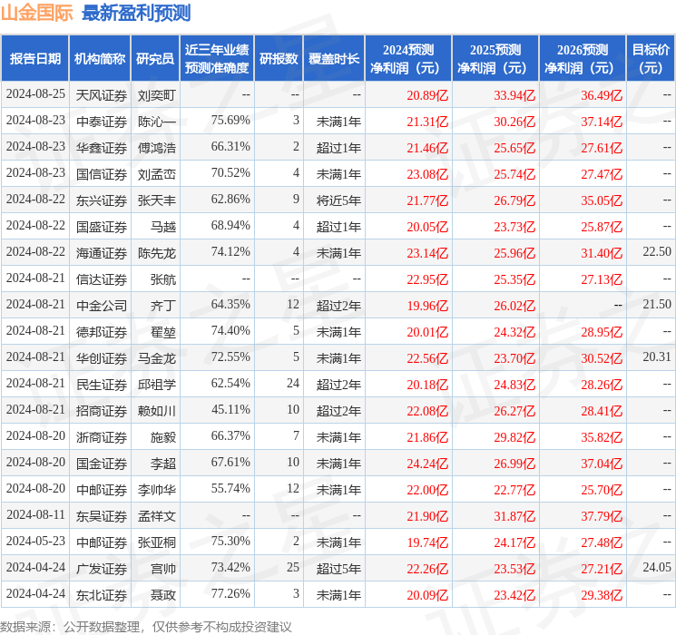Click analyst name 陈沁一
Image resolution: width=676 pixels, height=635 pixels.
coord(156,122)
